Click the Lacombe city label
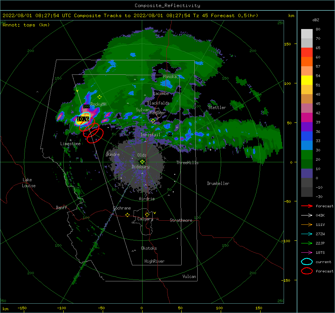335x313 pixels. pos(161,93)
